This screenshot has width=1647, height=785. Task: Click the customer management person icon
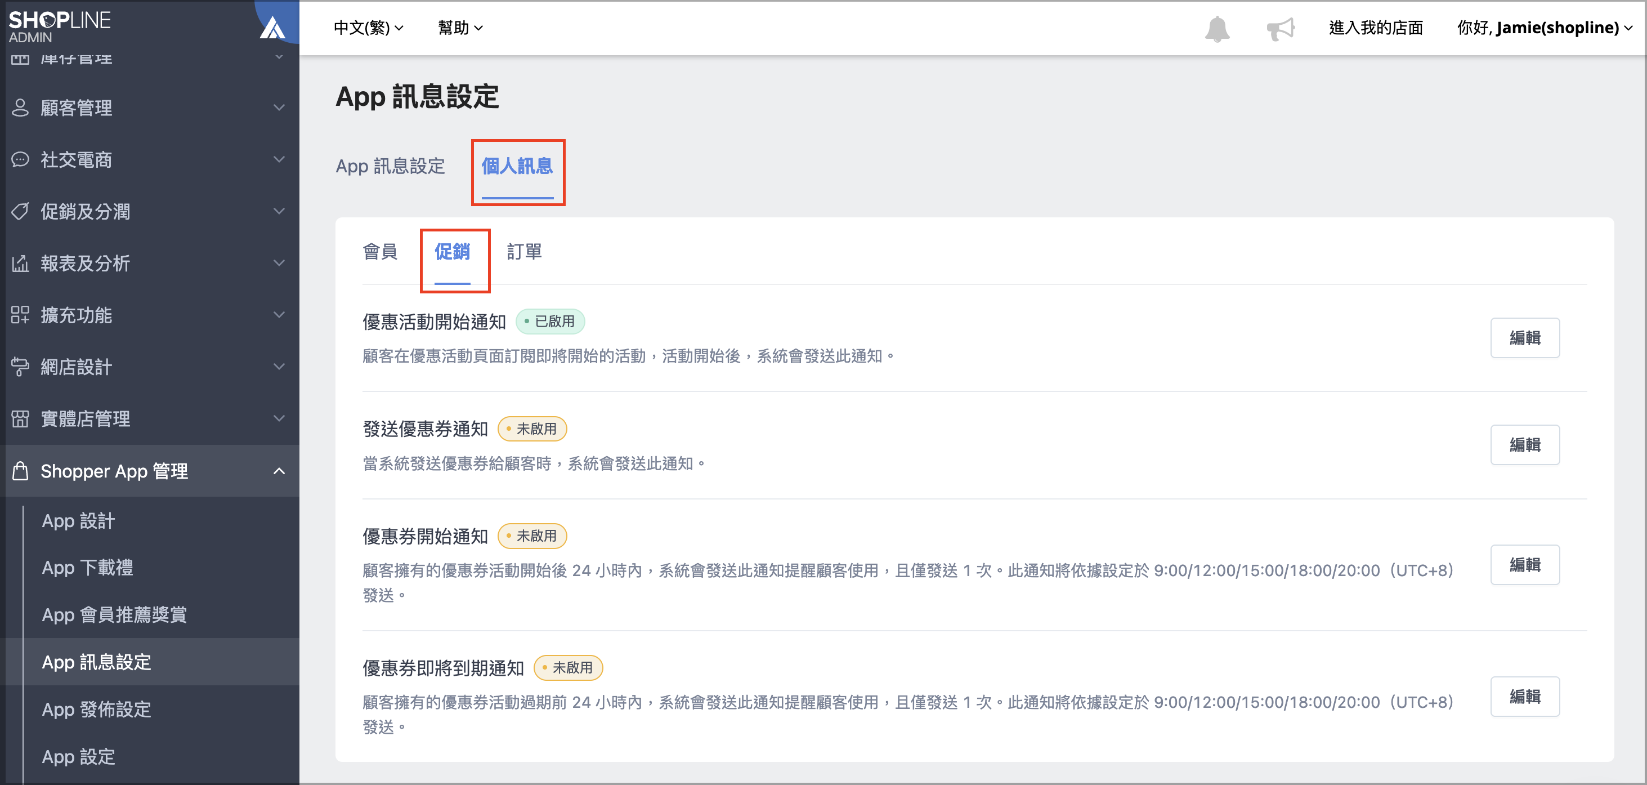pyautogui.click(x=20, y=108)
